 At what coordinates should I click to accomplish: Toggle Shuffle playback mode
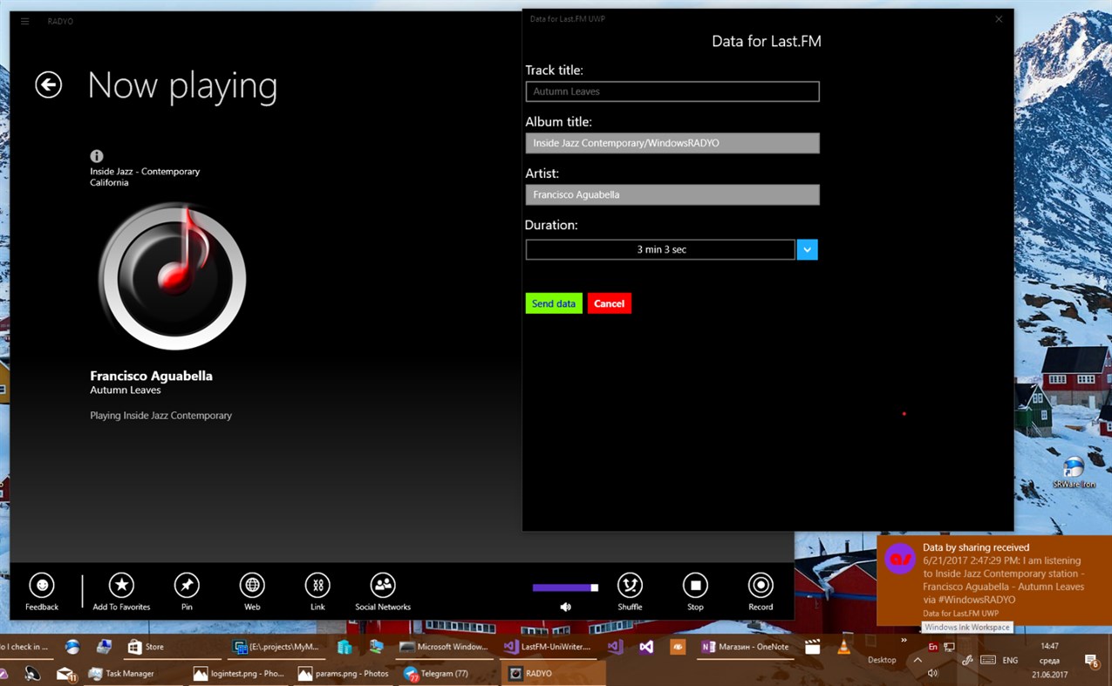pos(630,587)
